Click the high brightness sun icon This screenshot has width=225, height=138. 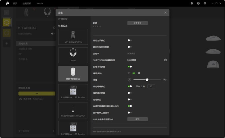(165, 80)
